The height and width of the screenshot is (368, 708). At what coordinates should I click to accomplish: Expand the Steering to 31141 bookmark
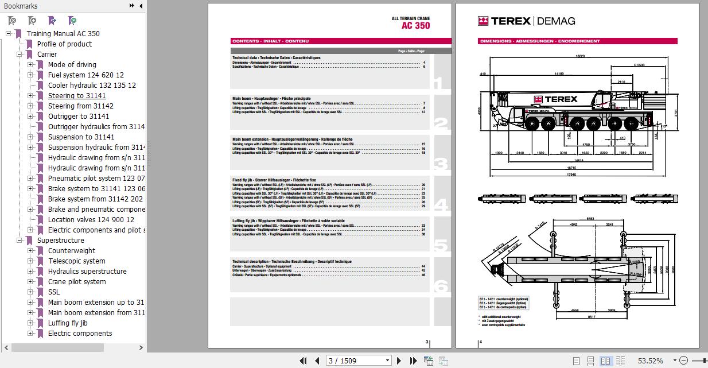pos(29,95)
